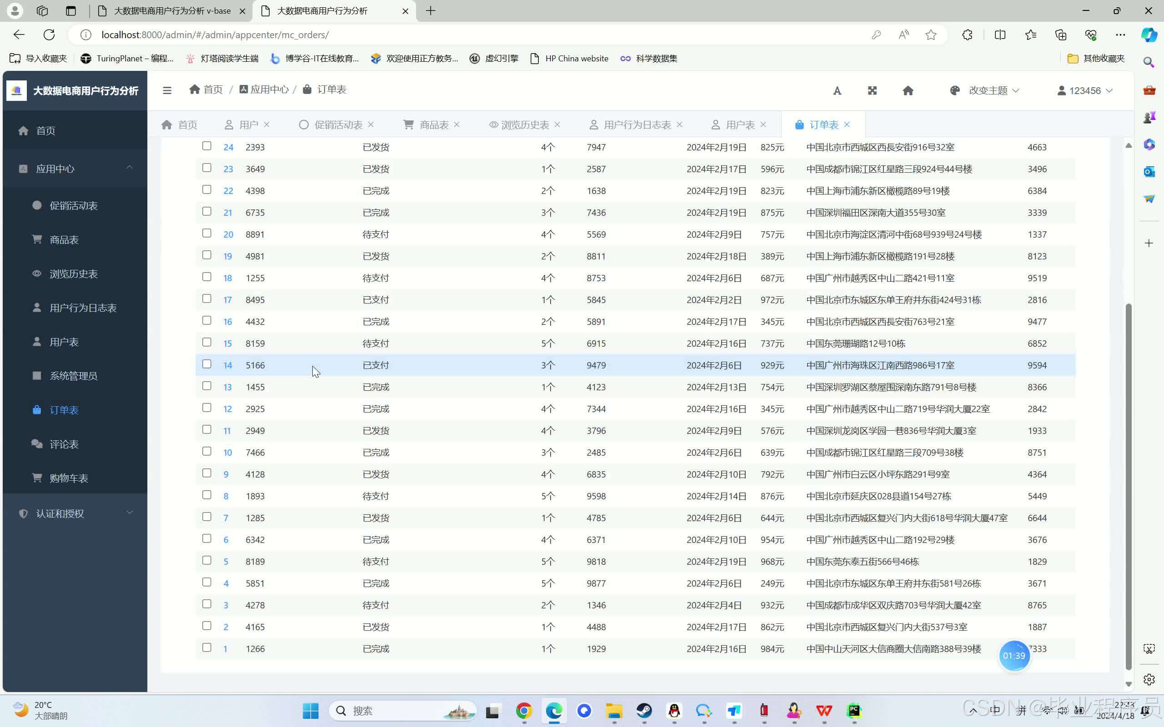Viewport: 1164px width, 727px height.
Task: Launch Edge from the Windows taskbar
Action: (554, 711)
